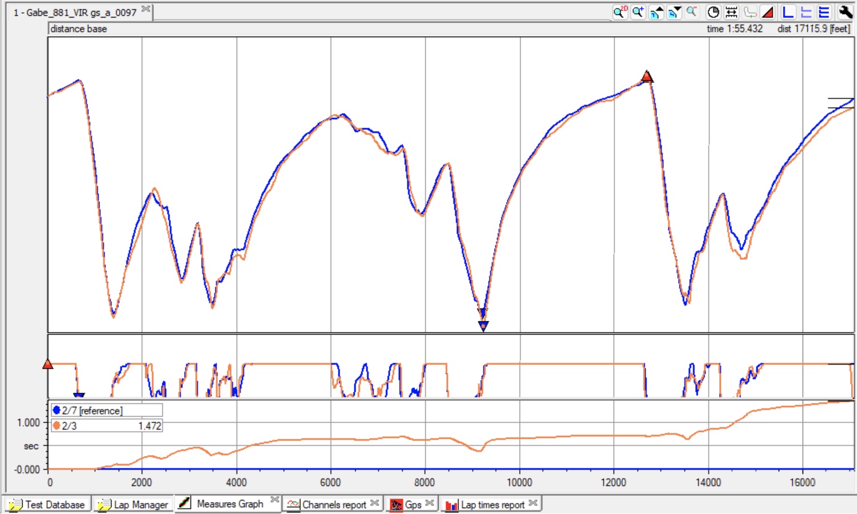The image size is (857, 514).
Task: Click the 8000 distance axis label
Action: 425,483
